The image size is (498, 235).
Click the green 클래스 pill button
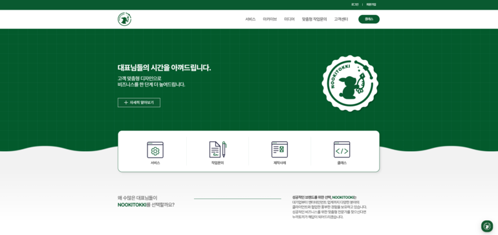(x=369, y=19)
